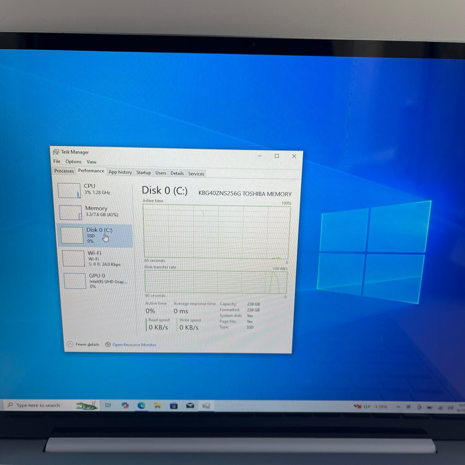Click the Task Manager taskbar icon
The height and width of the screenshot is (465, 465).
[x=206, y=406]
